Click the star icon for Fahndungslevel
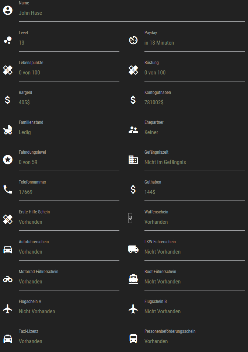Viewport: 248px width, 352px height. 8,160
